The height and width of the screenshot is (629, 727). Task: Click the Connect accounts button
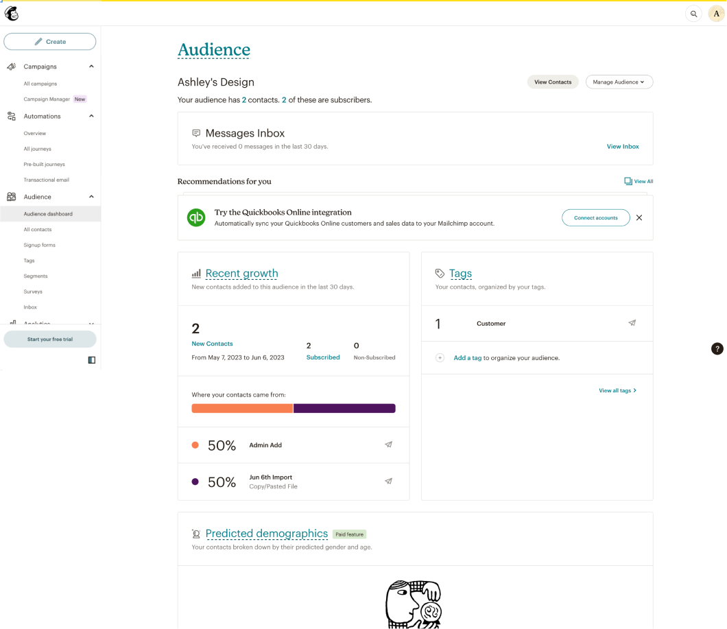(x=595, y=217)
